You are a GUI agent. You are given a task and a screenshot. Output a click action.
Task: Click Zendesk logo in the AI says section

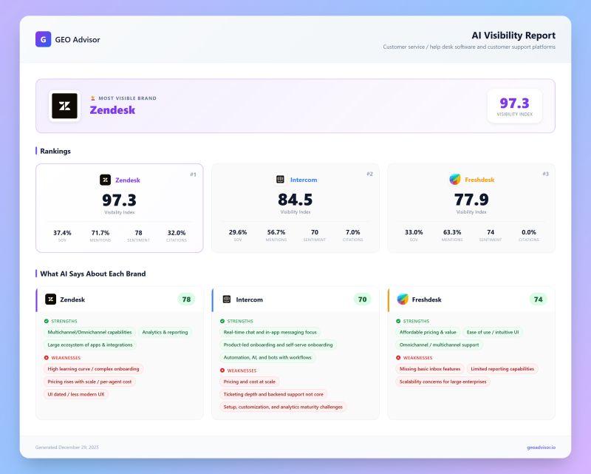pos(50,299)
